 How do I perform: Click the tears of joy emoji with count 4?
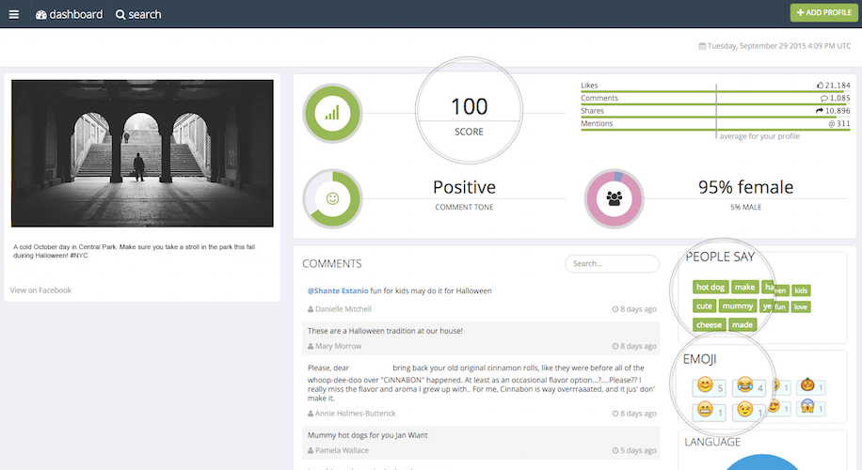pyautogui.click(x=745, y=384)
